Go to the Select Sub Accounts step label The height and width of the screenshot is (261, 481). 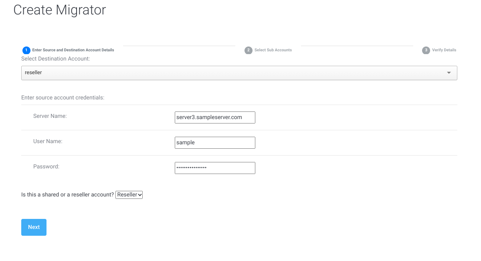tap(273, 50)
